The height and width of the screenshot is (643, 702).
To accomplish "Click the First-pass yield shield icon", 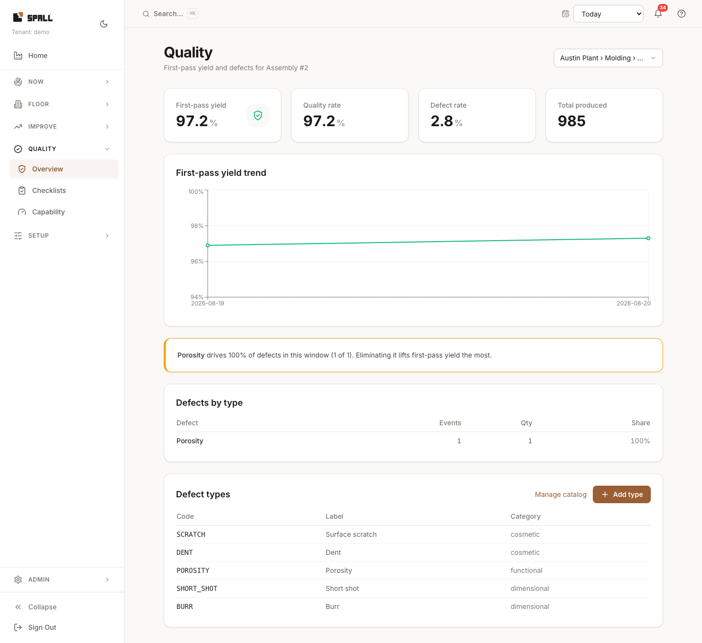I will pyautogui.click(x=258, y=115).
